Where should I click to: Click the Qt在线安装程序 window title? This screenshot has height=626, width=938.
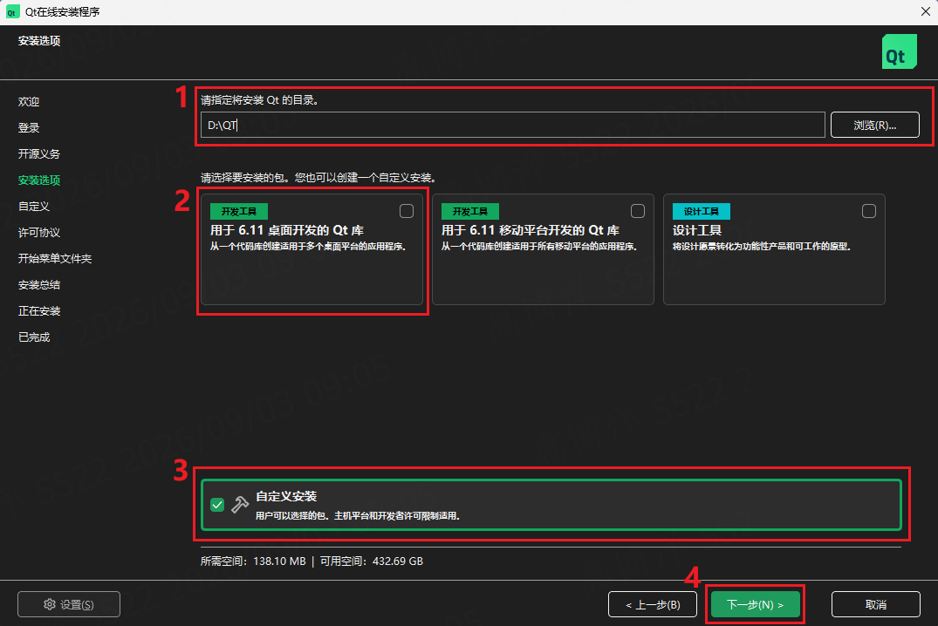pyautogui.click(x=62, y=12)
